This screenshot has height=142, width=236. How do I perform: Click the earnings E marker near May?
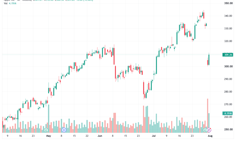coord(46,130)
